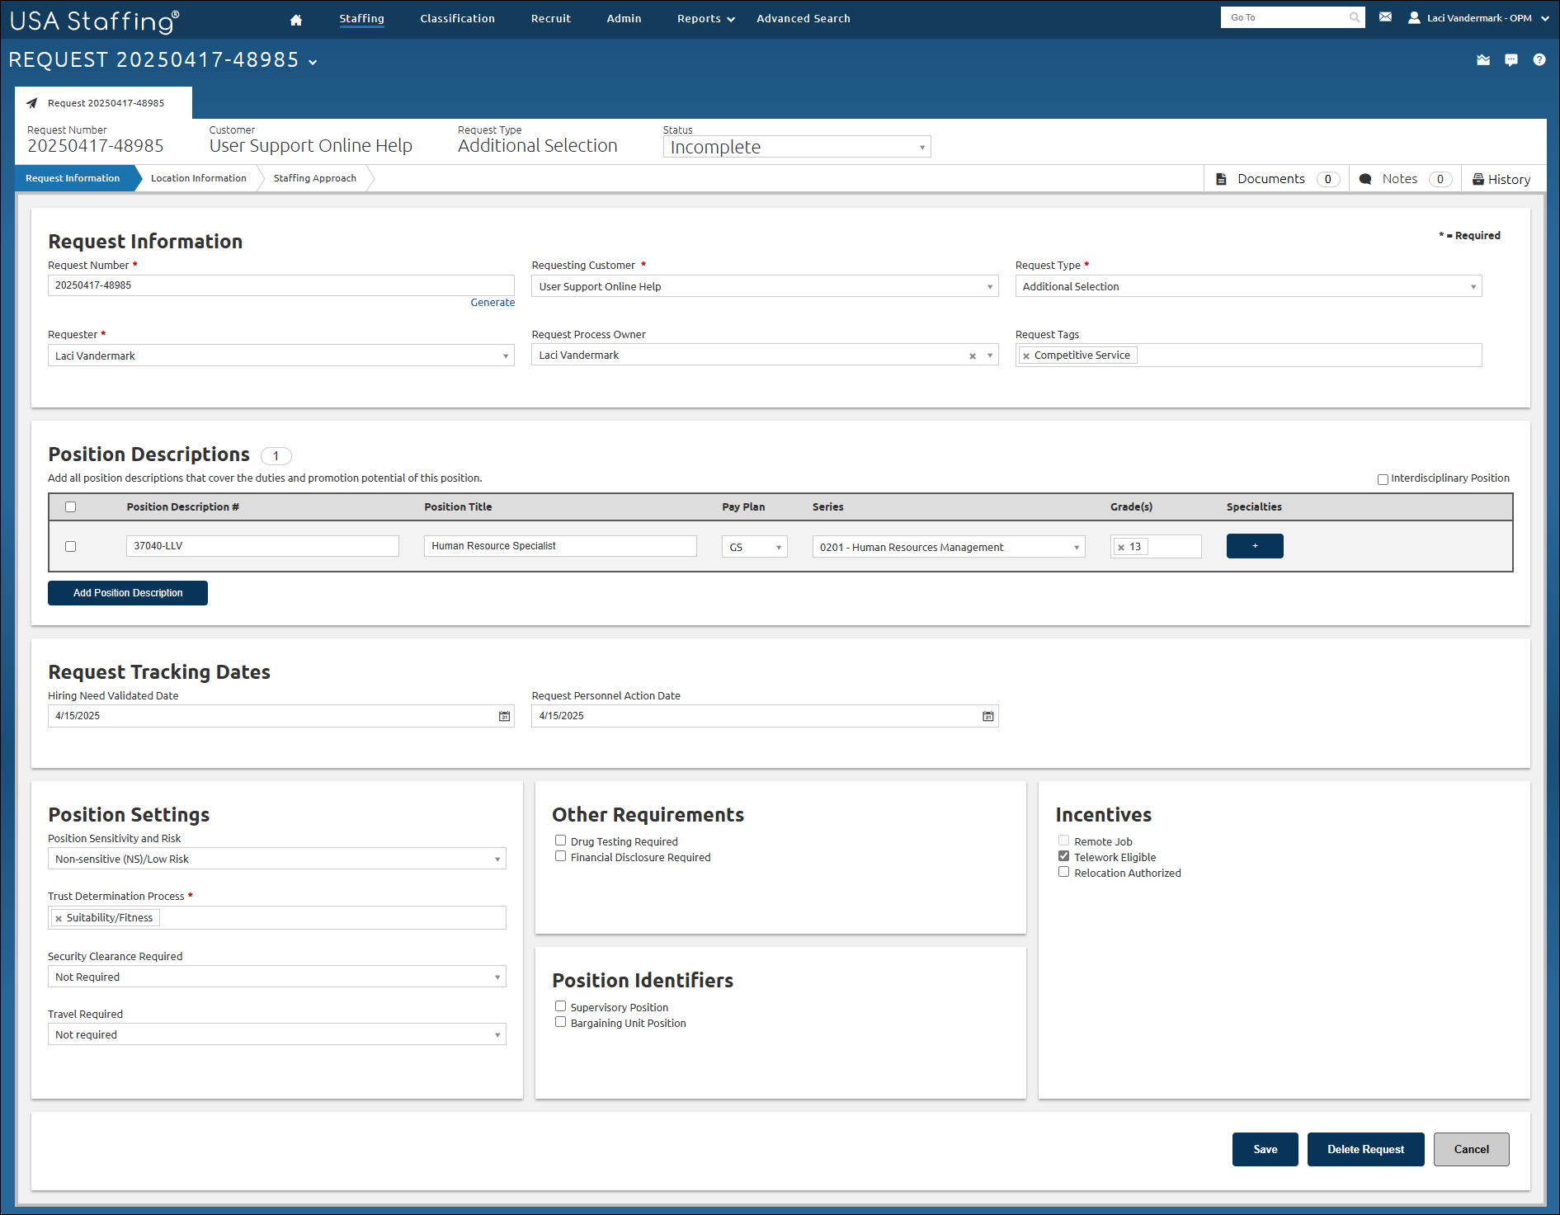Click the Generate link under Request Number
The width and height of the screenshot is (1560, 1215).
pyautogui.click(x=493, y=302)
